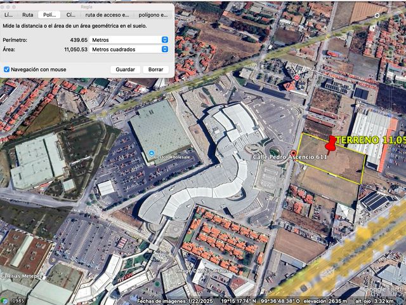This screenshot has height=305, width=406.
Task: Open the 'ruta de acceso e...' tab
Action: tap(107, 15)
